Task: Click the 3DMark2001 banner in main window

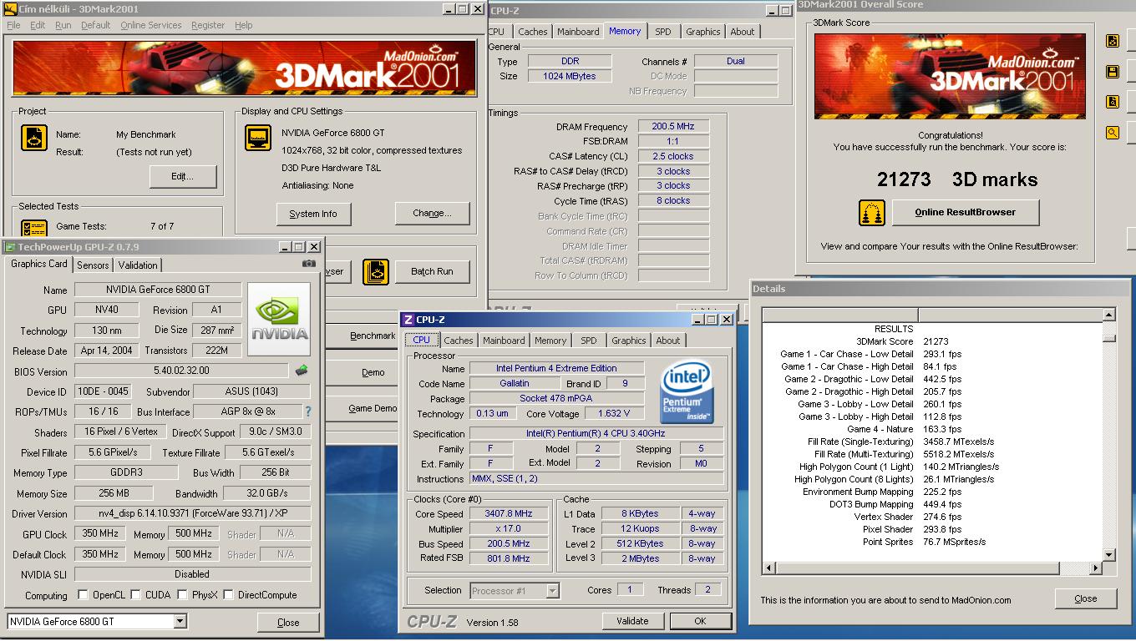Action: (245, 68)
